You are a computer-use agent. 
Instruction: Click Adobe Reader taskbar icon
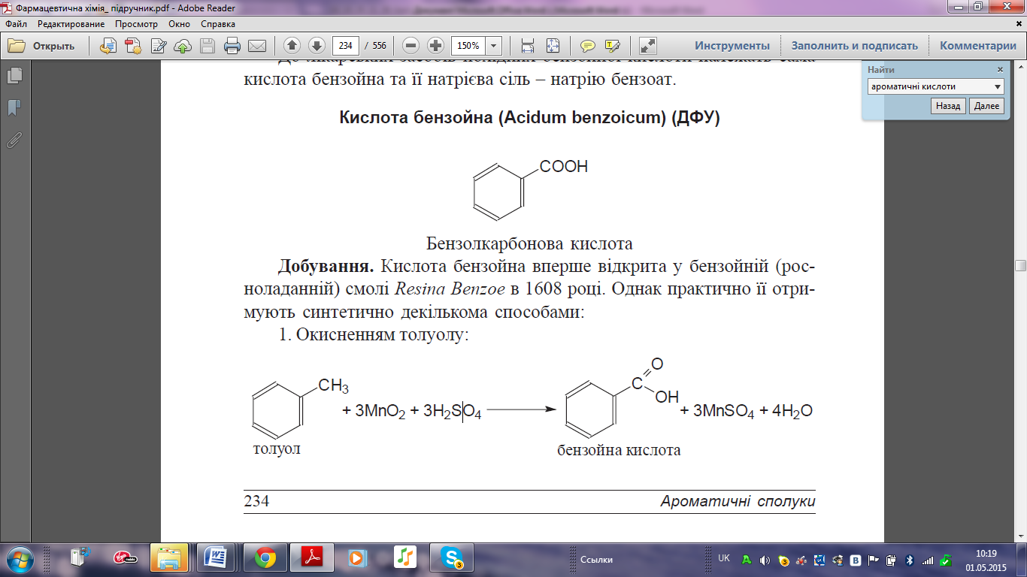coord(312,558)
